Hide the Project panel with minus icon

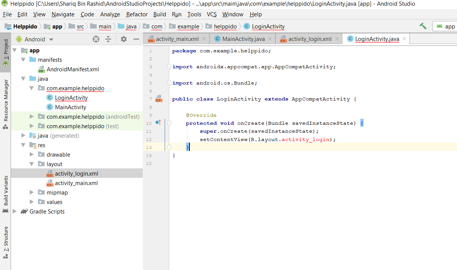[x=136, y=39]
